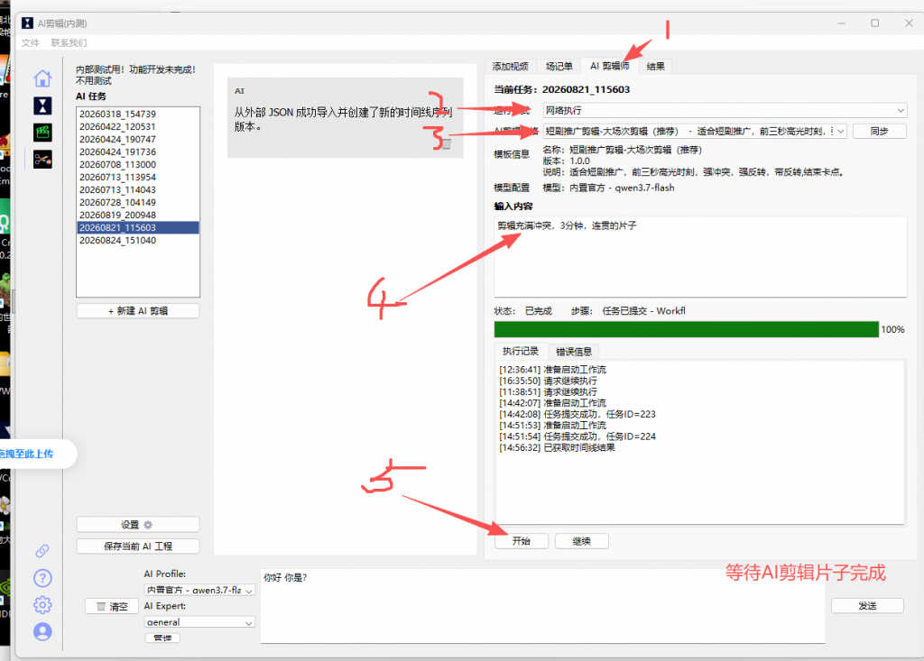Image resolution: width=924 pixels, height=661 pixels.
Task: Click the trash icon in AI message
Action: pos(447,144)
